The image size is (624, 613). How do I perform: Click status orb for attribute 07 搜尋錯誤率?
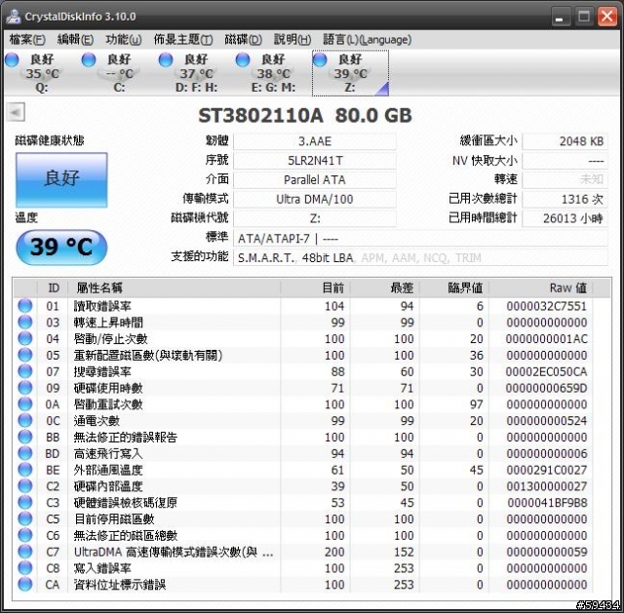(25, 371)
